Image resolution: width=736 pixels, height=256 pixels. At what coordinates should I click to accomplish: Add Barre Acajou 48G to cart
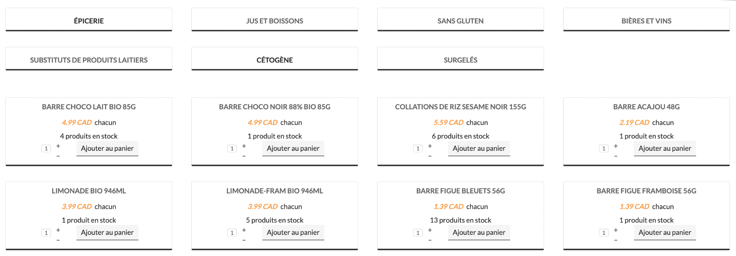coord(665,149)
